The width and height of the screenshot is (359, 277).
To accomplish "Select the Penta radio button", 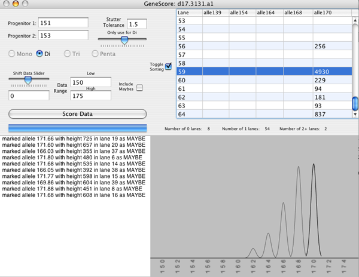I will click(x=95, y=54).
